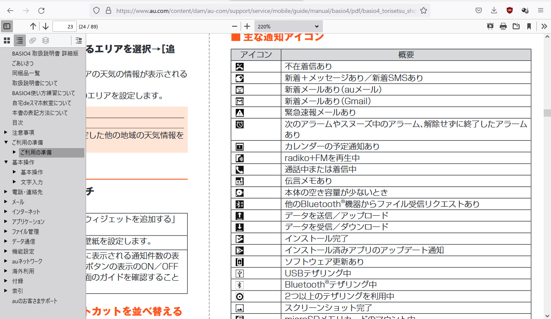This screenshot has height=319, width=551.
Task: Open the 220% zoom level dropdown
Action: 288,26
